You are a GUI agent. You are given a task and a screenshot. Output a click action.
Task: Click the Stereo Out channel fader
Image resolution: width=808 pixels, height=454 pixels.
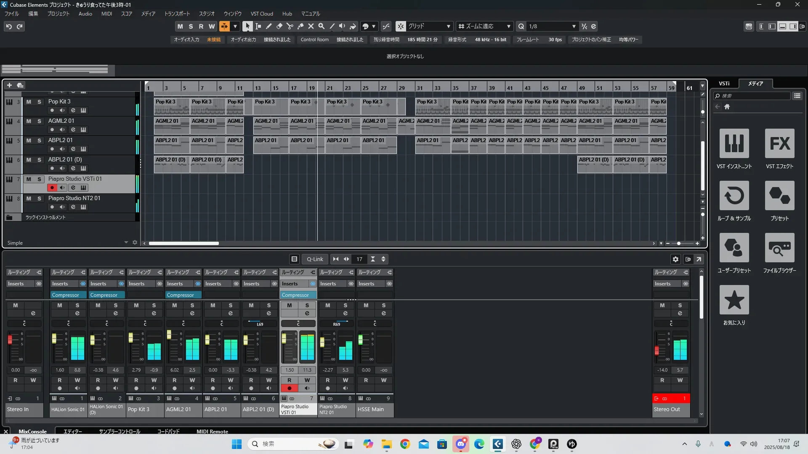[656, 350]
